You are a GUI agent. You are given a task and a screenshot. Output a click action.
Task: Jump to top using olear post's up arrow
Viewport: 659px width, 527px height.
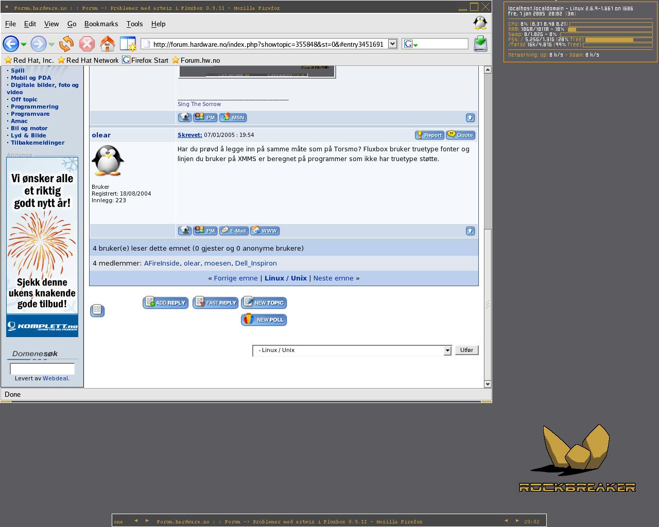[470, 231]
